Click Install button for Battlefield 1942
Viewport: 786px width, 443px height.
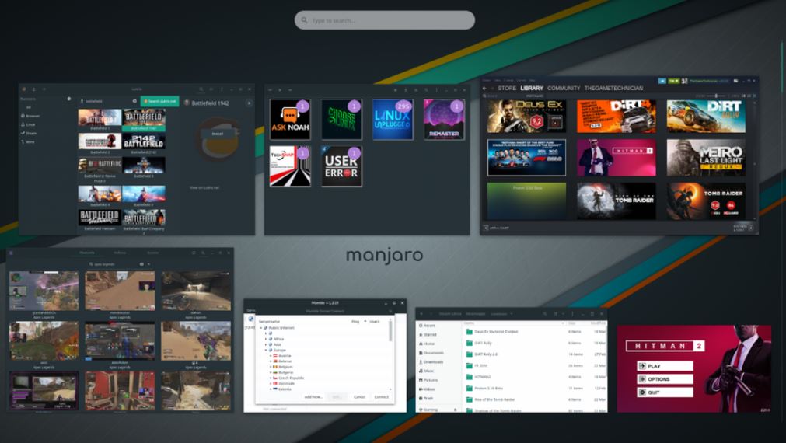217,134
